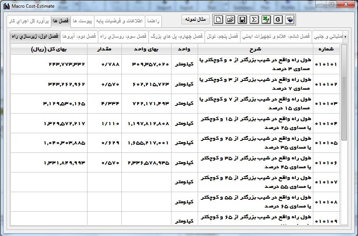
Task: Click the book icon in toolbar
Action: pyautogui.click(x=290, y=20)
